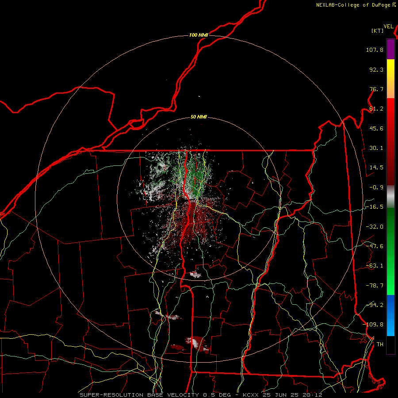
Task: Click the 30.1 velocity scale value
Action: coord(376,148)
